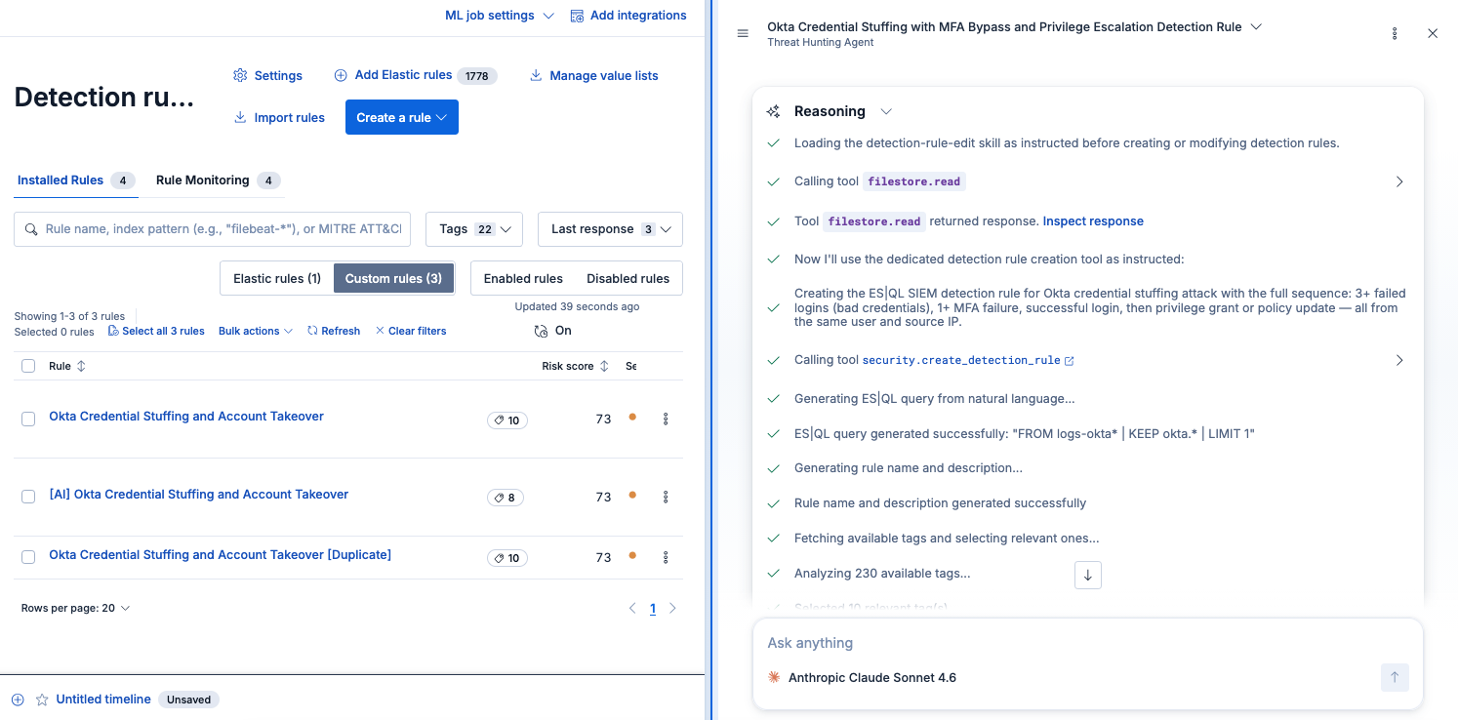The width and height of the screenshot is (1458, 720).
Task: Open the Create a rule dropdown
Action: point(402,117)
